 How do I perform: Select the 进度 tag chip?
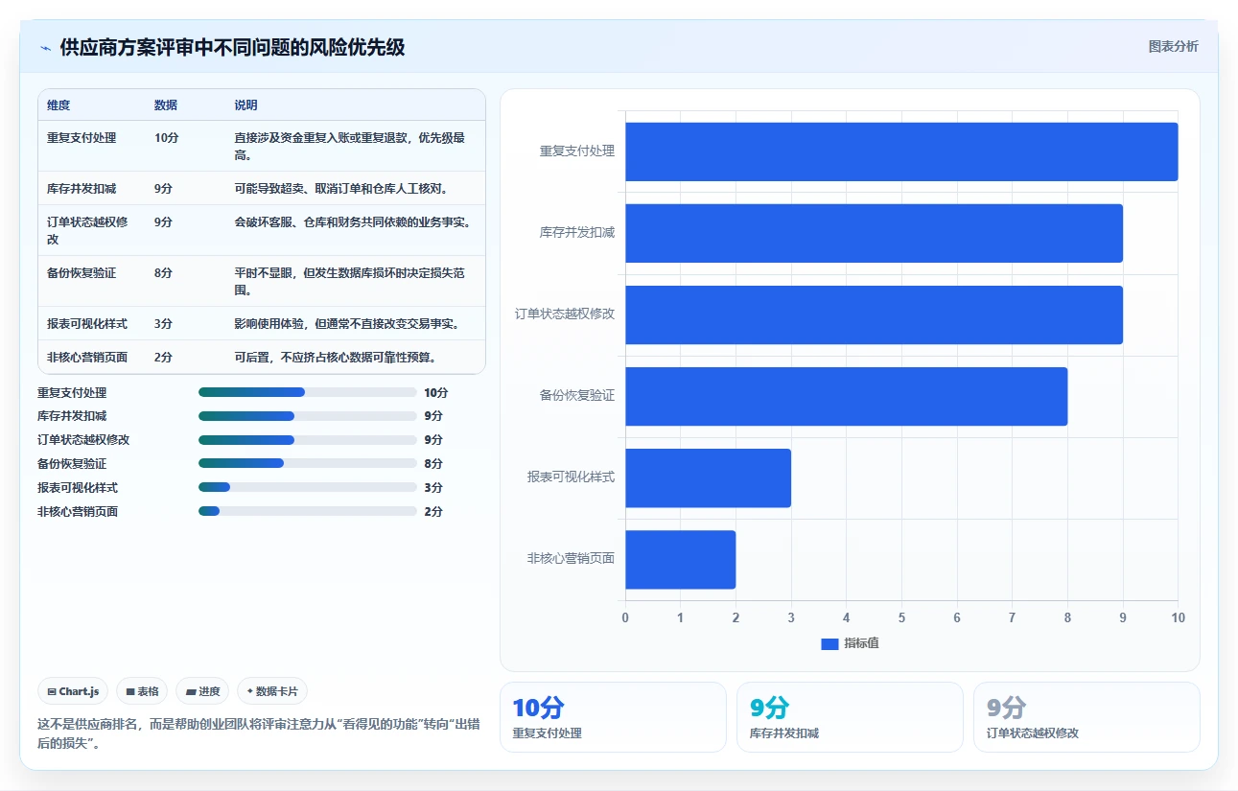[202, 691]
